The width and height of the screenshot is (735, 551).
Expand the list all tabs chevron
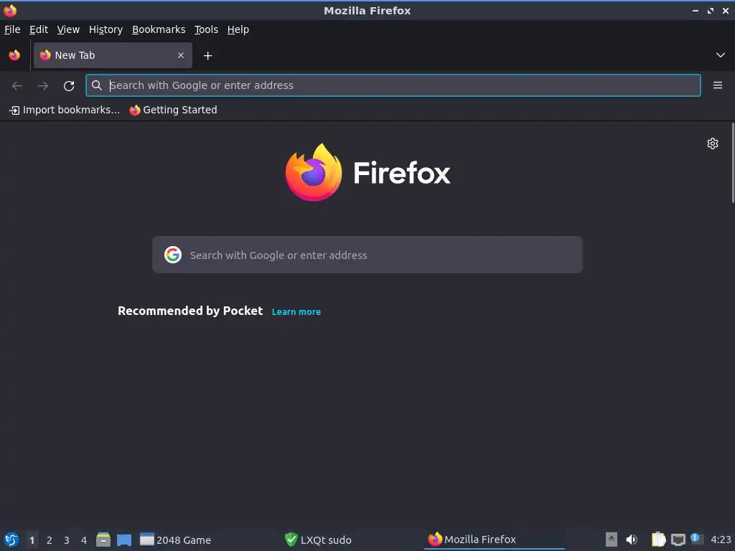(721, 55)
